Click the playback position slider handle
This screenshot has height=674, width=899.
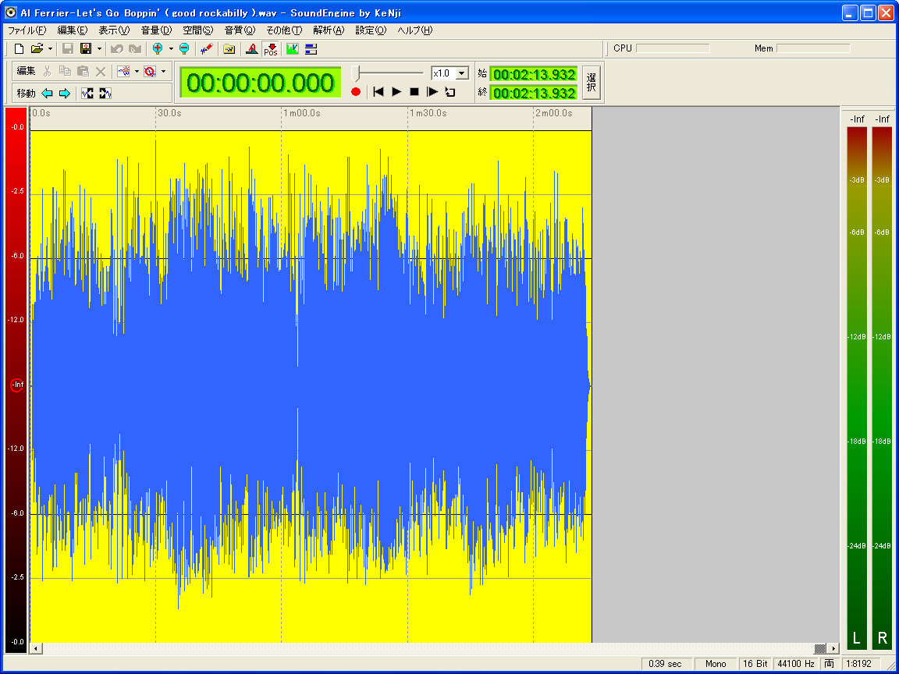click(x=357, y=73)
